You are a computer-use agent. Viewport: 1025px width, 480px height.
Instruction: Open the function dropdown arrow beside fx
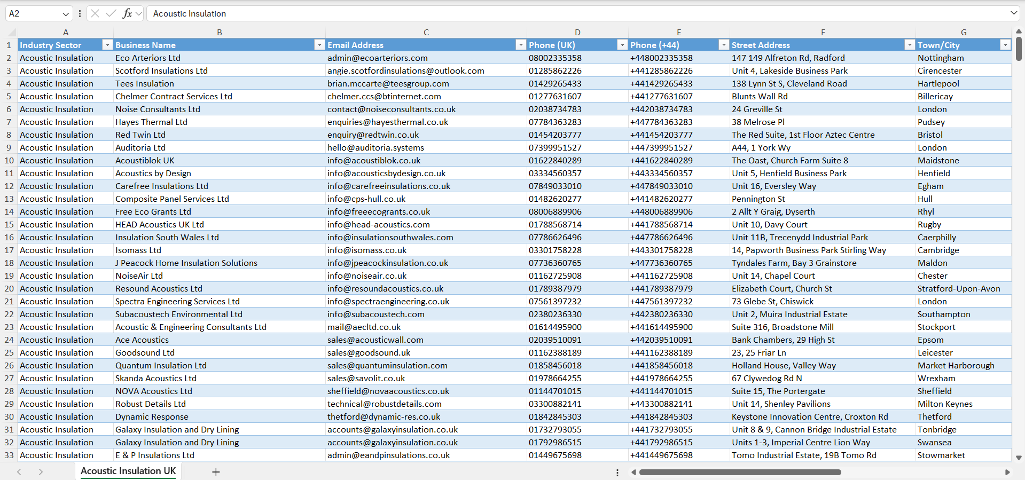click(139, 13)
